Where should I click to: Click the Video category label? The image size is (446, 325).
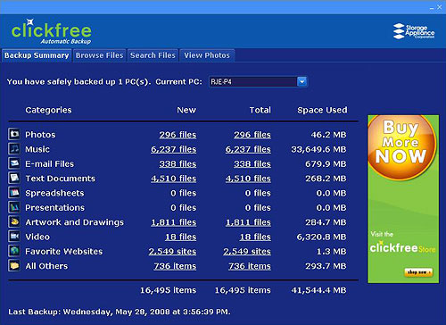pos(37,237)
